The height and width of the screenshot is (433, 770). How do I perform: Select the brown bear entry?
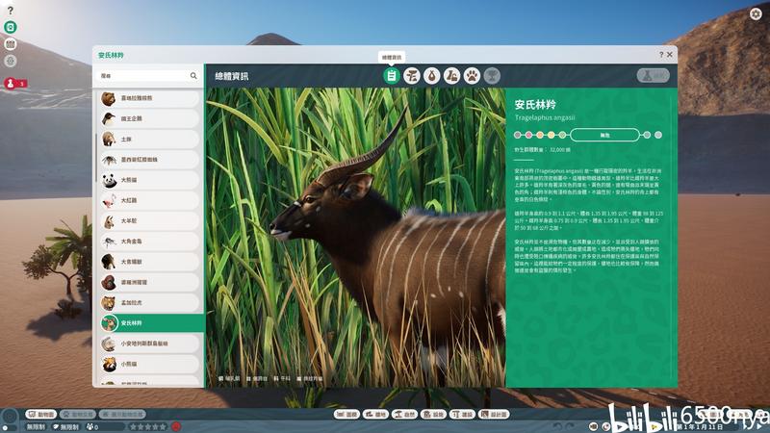point(149,98)
